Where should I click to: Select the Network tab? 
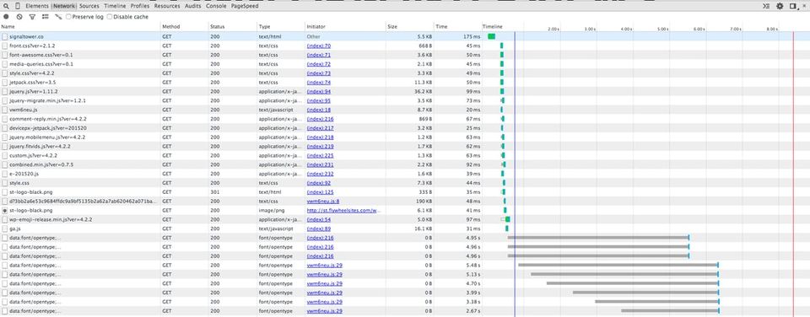pos(63,6)
